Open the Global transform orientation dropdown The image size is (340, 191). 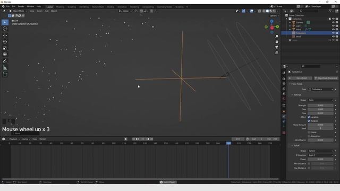pyautogui.click(x=125, y=11)
